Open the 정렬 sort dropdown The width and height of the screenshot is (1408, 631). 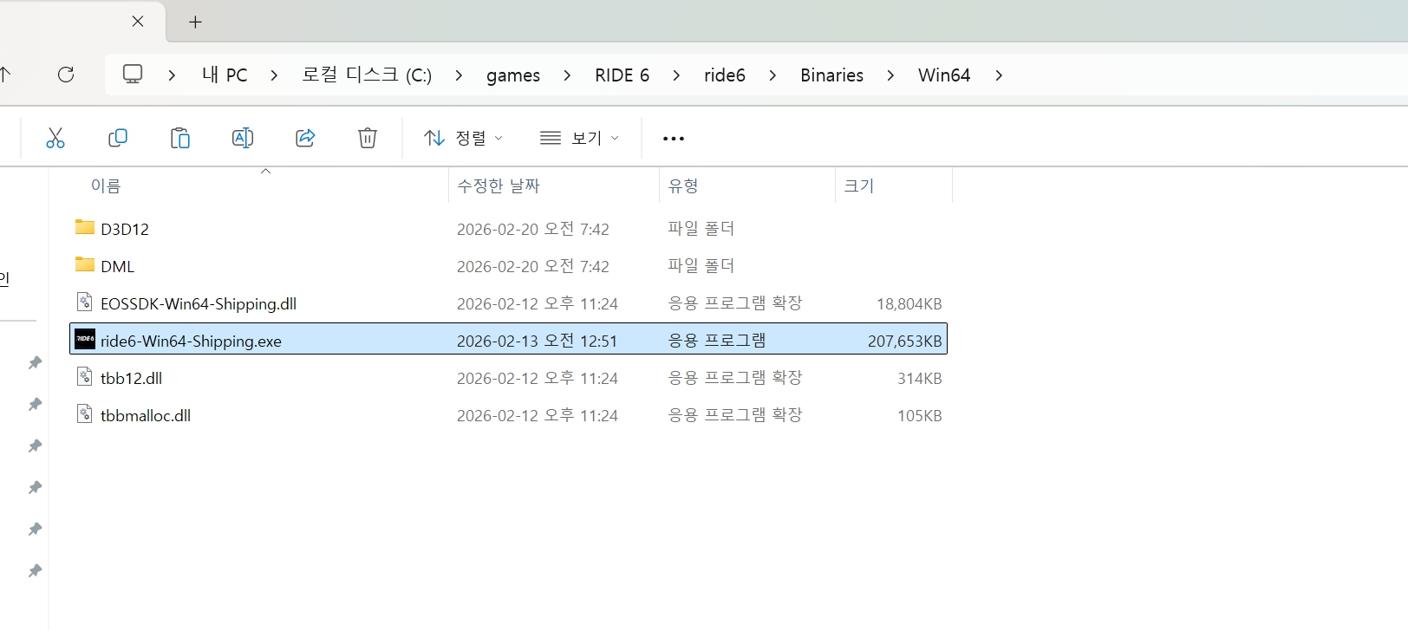463,138
